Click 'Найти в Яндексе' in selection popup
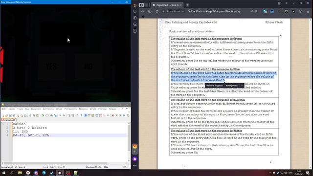The width and height of the screenshot is (313, 176). [214, 86]
